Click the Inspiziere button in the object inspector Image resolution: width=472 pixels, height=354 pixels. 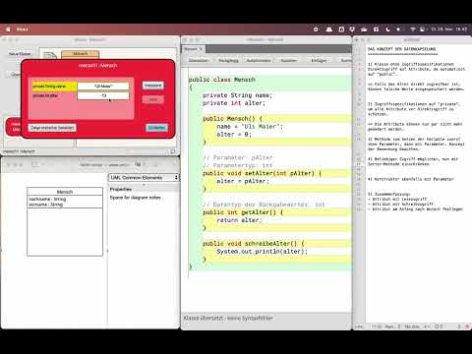(x=153, y=86)
